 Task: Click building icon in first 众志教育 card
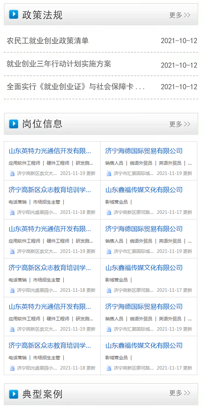12,212
